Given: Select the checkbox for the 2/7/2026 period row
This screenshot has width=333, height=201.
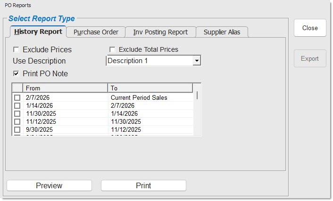Looking at the screenshot, I should coord(17,98).
